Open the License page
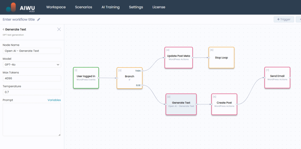 tap(159, 7)
